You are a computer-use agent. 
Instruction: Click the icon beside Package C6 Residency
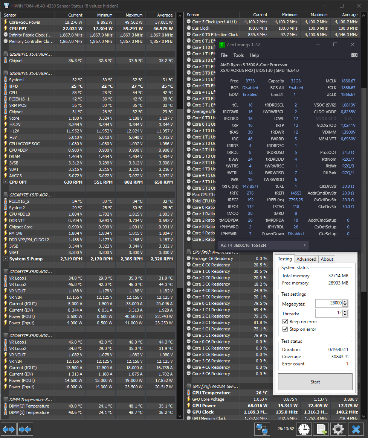[189, 259]
